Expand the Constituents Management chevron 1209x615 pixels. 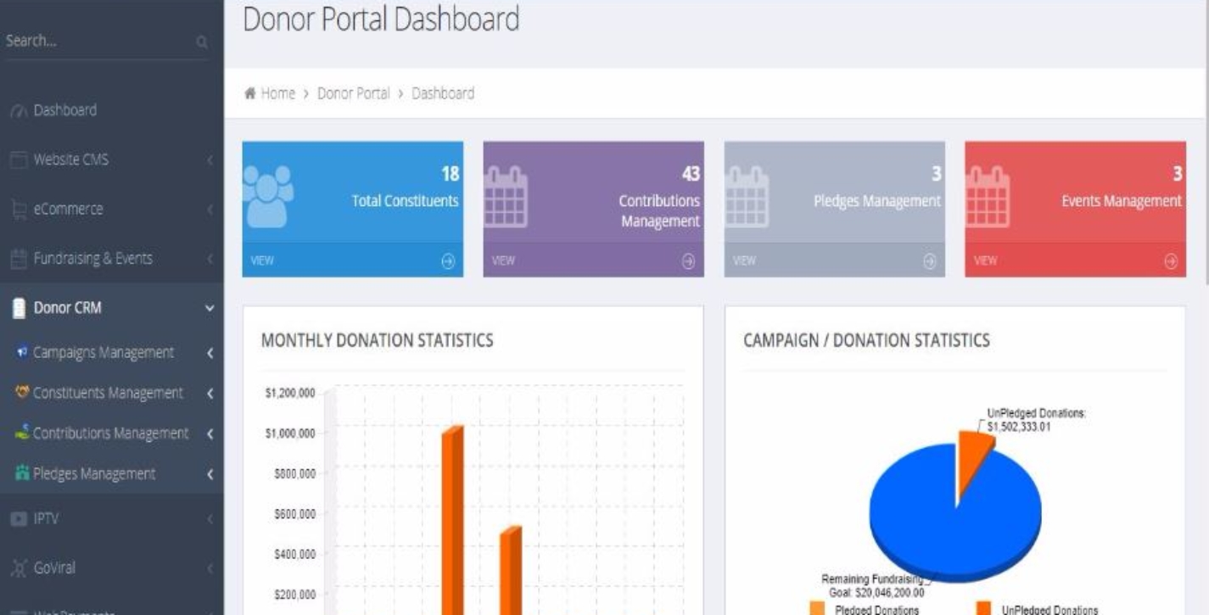pos(210,394)
